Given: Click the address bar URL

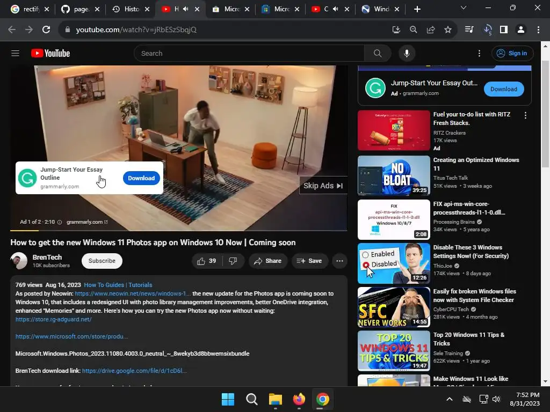Looking at the screenshot, I should (x=136, y=30).
